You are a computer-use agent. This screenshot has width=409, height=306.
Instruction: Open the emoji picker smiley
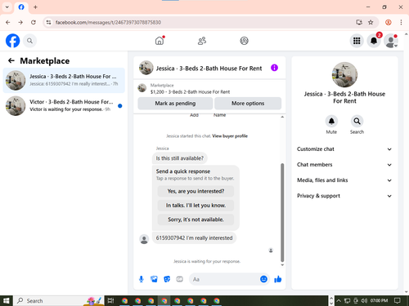(x=263, y=279)
